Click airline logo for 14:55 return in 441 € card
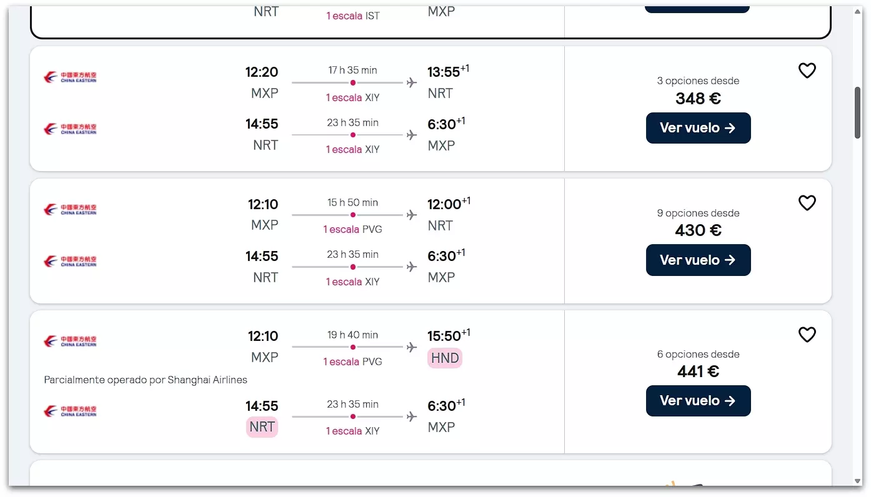Viewport: 871px width, 497px height. (70, 411)
